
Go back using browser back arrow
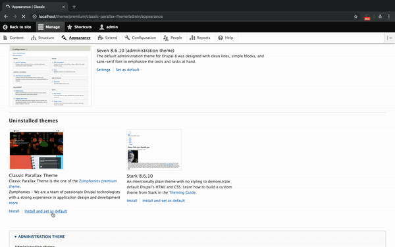point(6,16)
